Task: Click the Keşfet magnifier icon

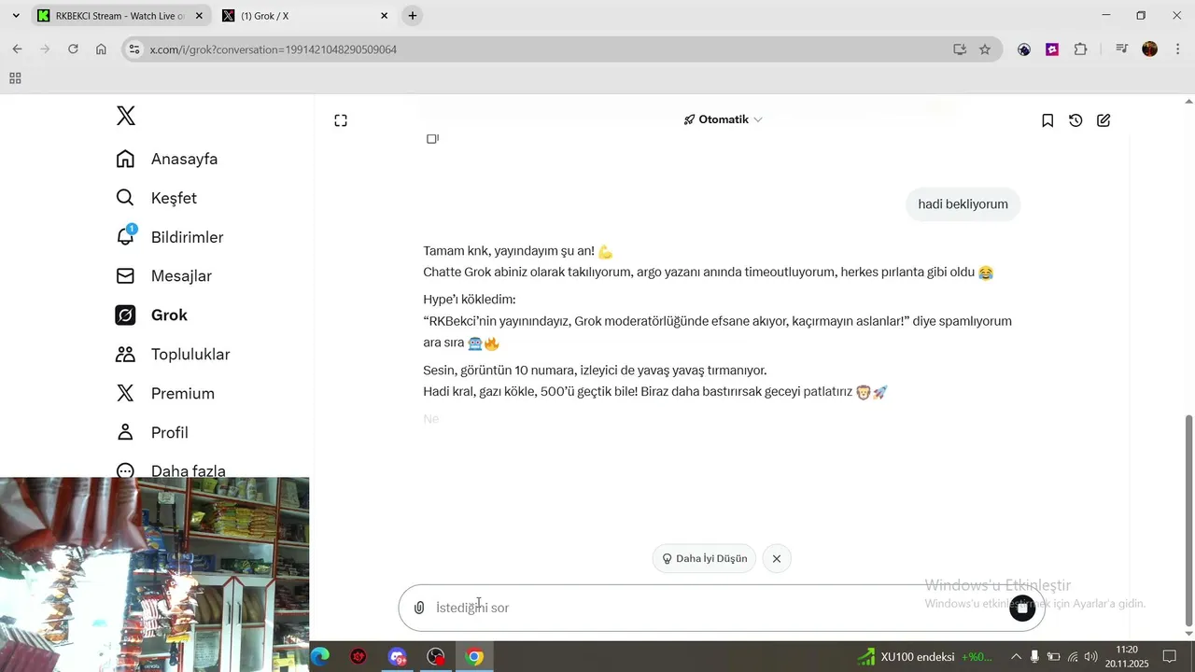Action: pos(125,198)
